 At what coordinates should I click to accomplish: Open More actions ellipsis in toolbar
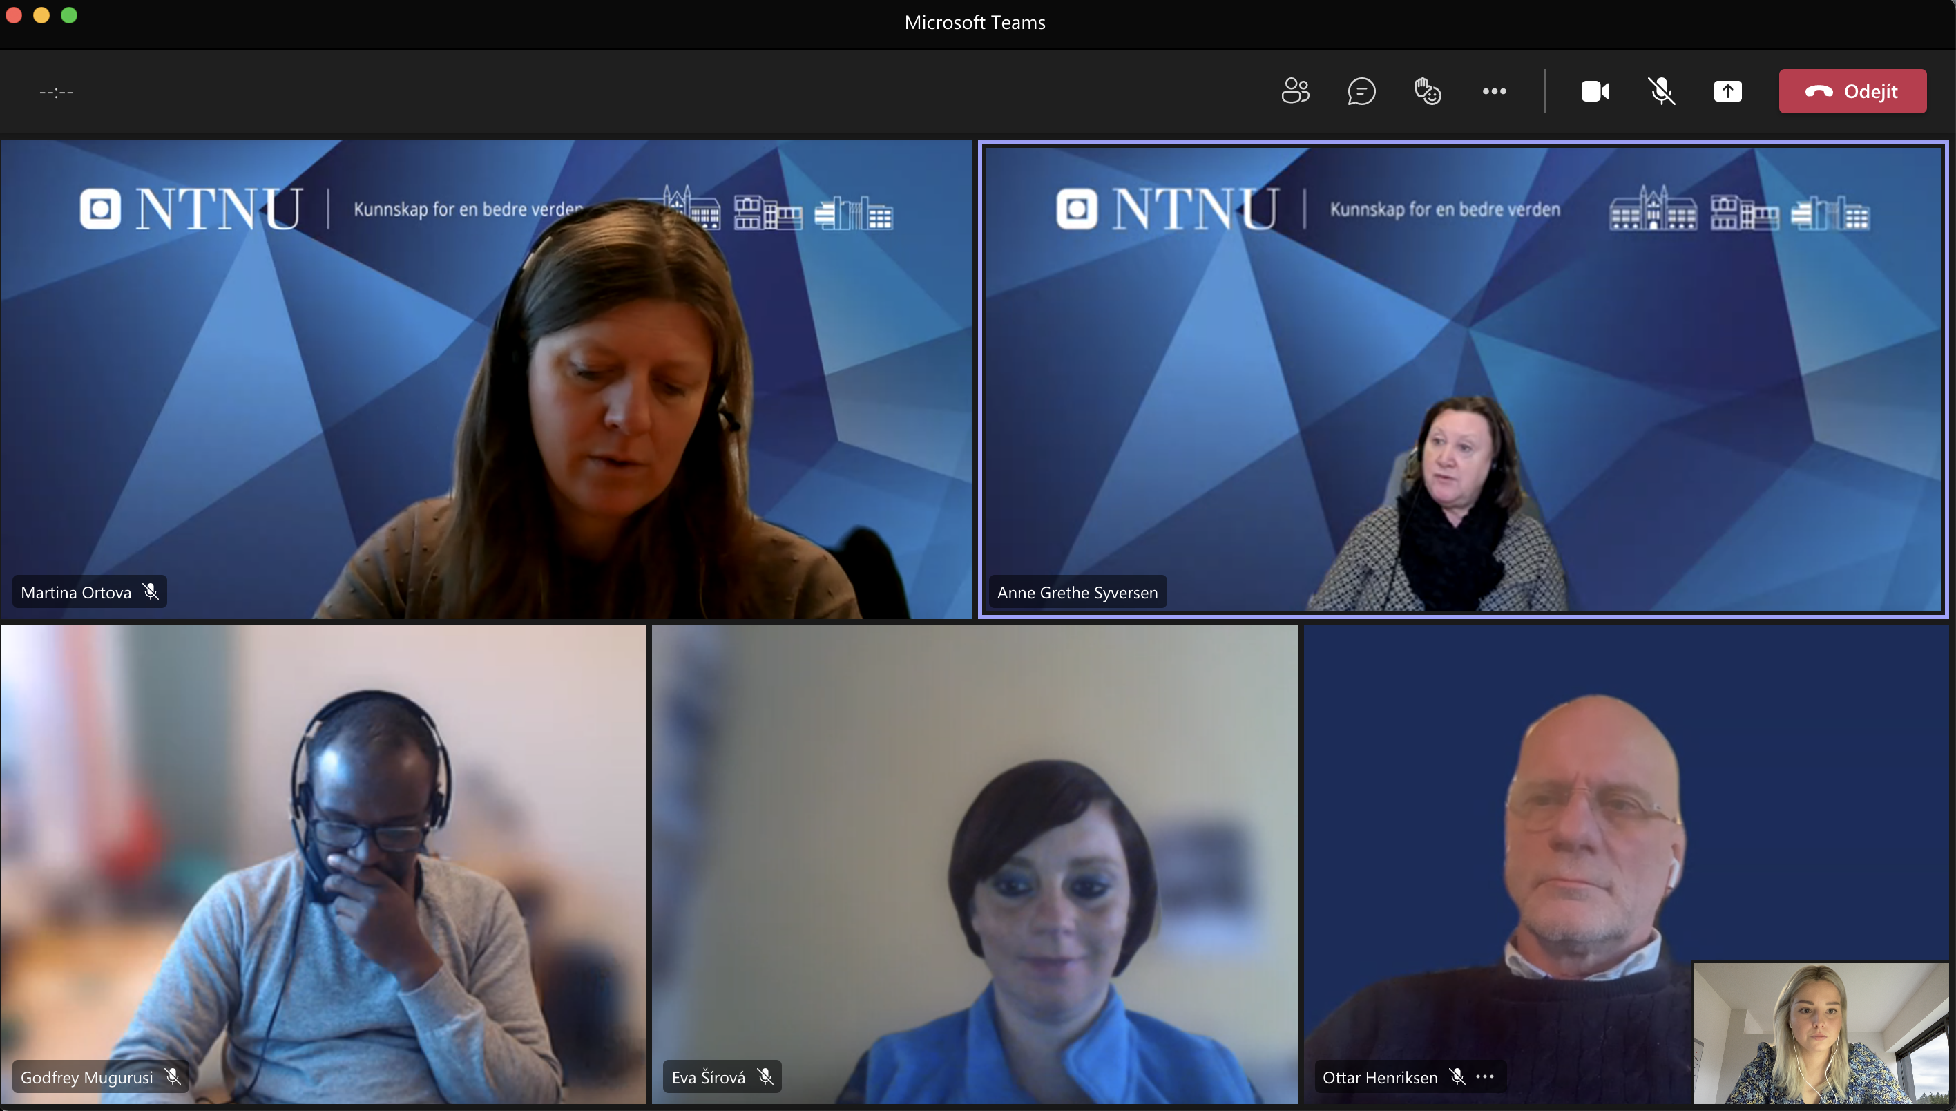[1494, 92]
